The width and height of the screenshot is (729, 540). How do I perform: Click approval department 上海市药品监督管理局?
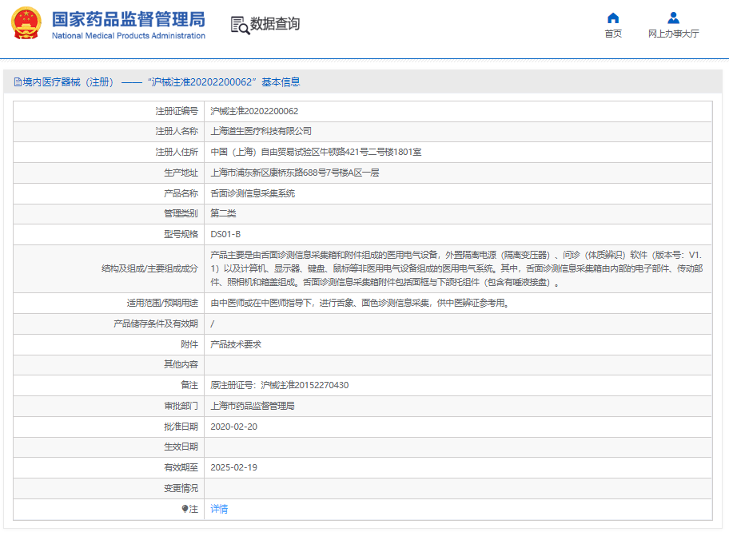click(x=252, y=406)
